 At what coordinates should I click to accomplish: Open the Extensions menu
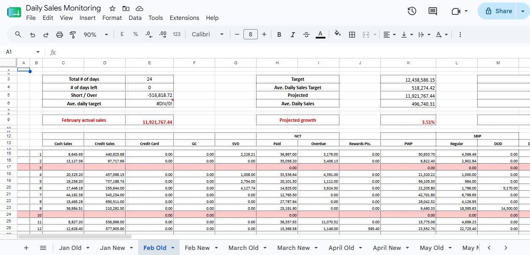pos(184,18)
